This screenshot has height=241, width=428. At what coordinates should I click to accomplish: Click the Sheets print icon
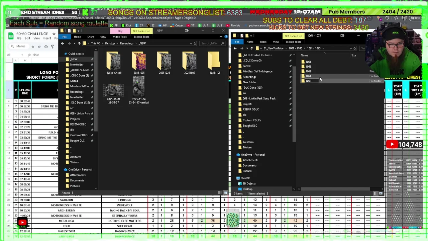(46, 47)
